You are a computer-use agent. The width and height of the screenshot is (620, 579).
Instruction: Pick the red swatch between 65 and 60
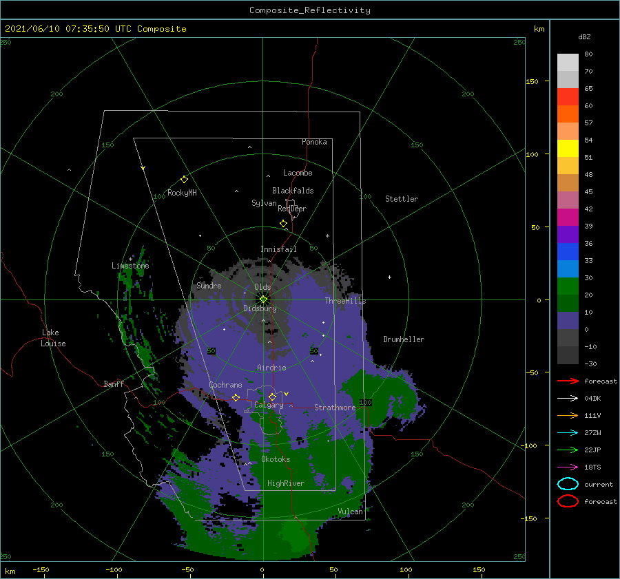pyautogui.click(x=568, y=97)
